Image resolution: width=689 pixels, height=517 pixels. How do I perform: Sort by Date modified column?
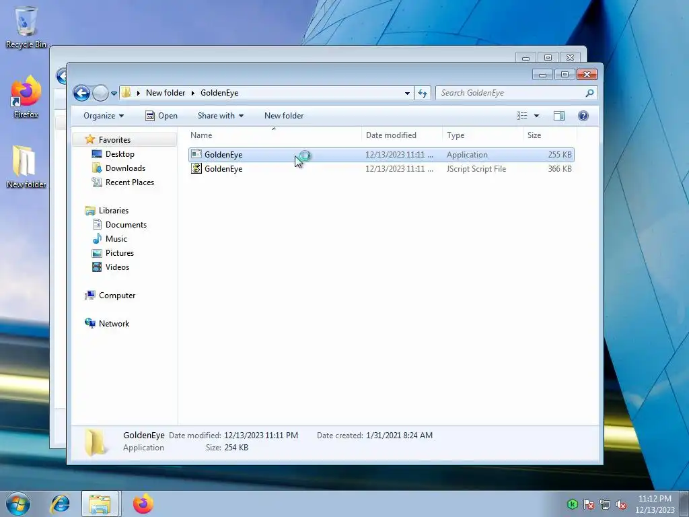402,135
